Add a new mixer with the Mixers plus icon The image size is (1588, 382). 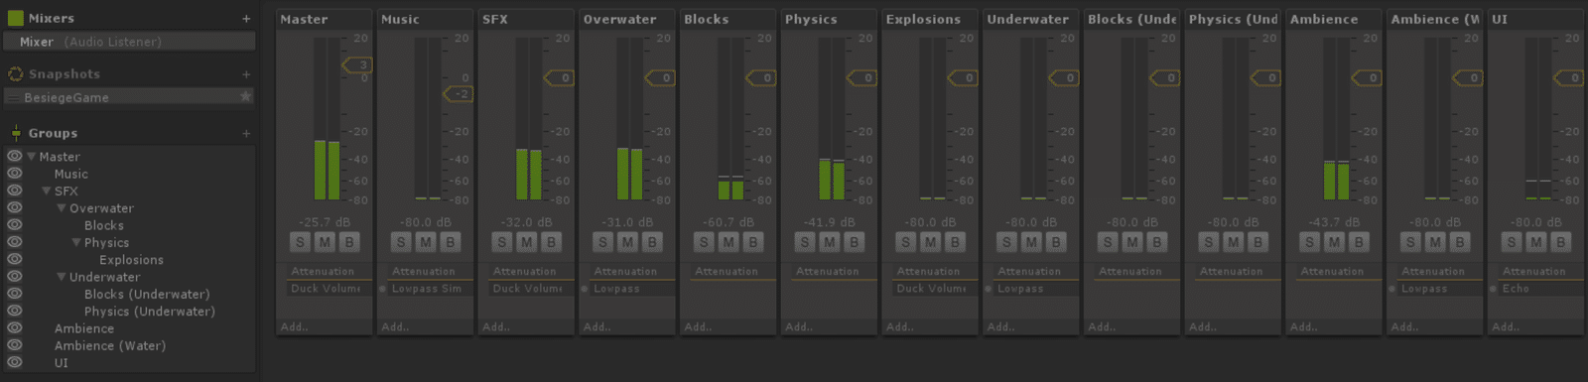246,19
